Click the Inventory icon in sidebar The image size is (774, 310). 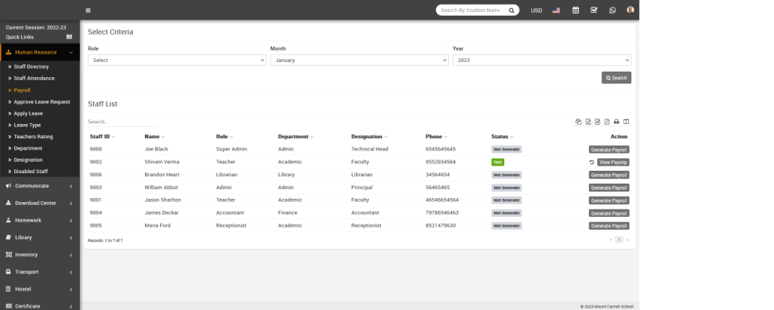pyautogui.click(x=9, y=255)
